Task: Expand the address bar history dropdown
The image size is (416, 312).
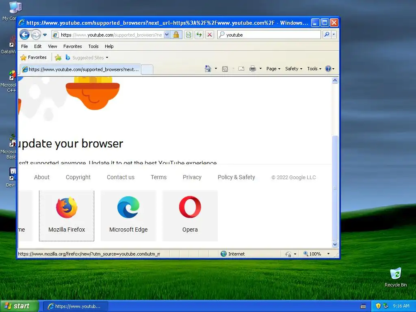Action: [x=167, y=35]
